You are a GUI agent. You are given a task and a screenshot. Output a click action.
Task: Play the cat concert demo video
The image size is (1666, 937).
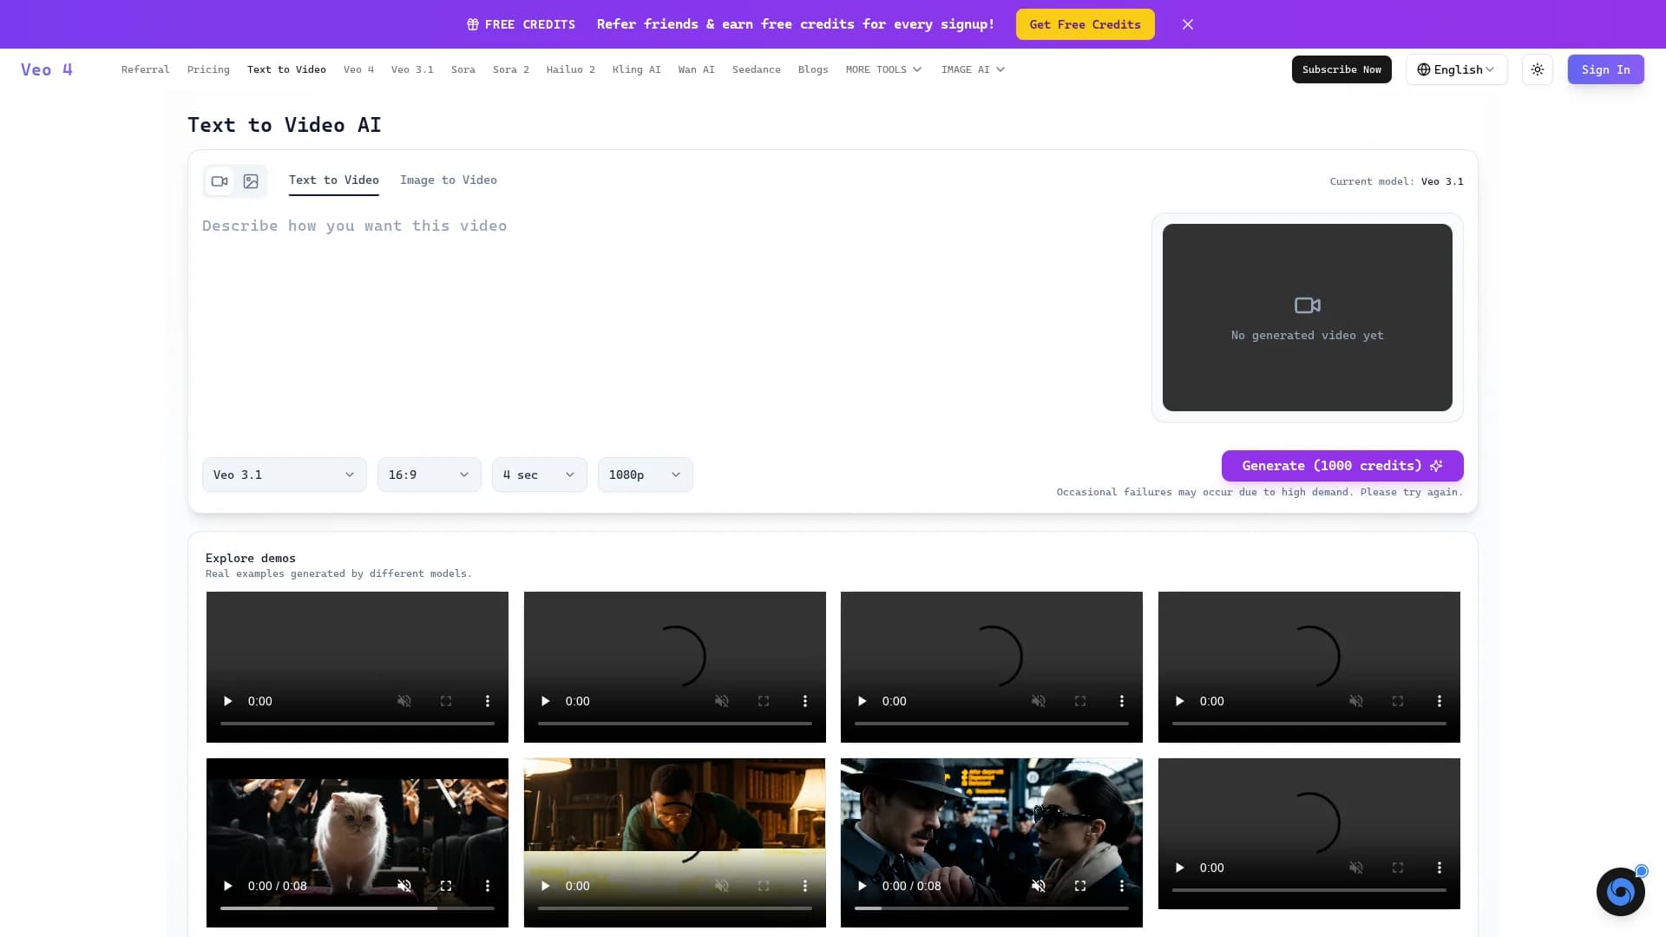227,886
